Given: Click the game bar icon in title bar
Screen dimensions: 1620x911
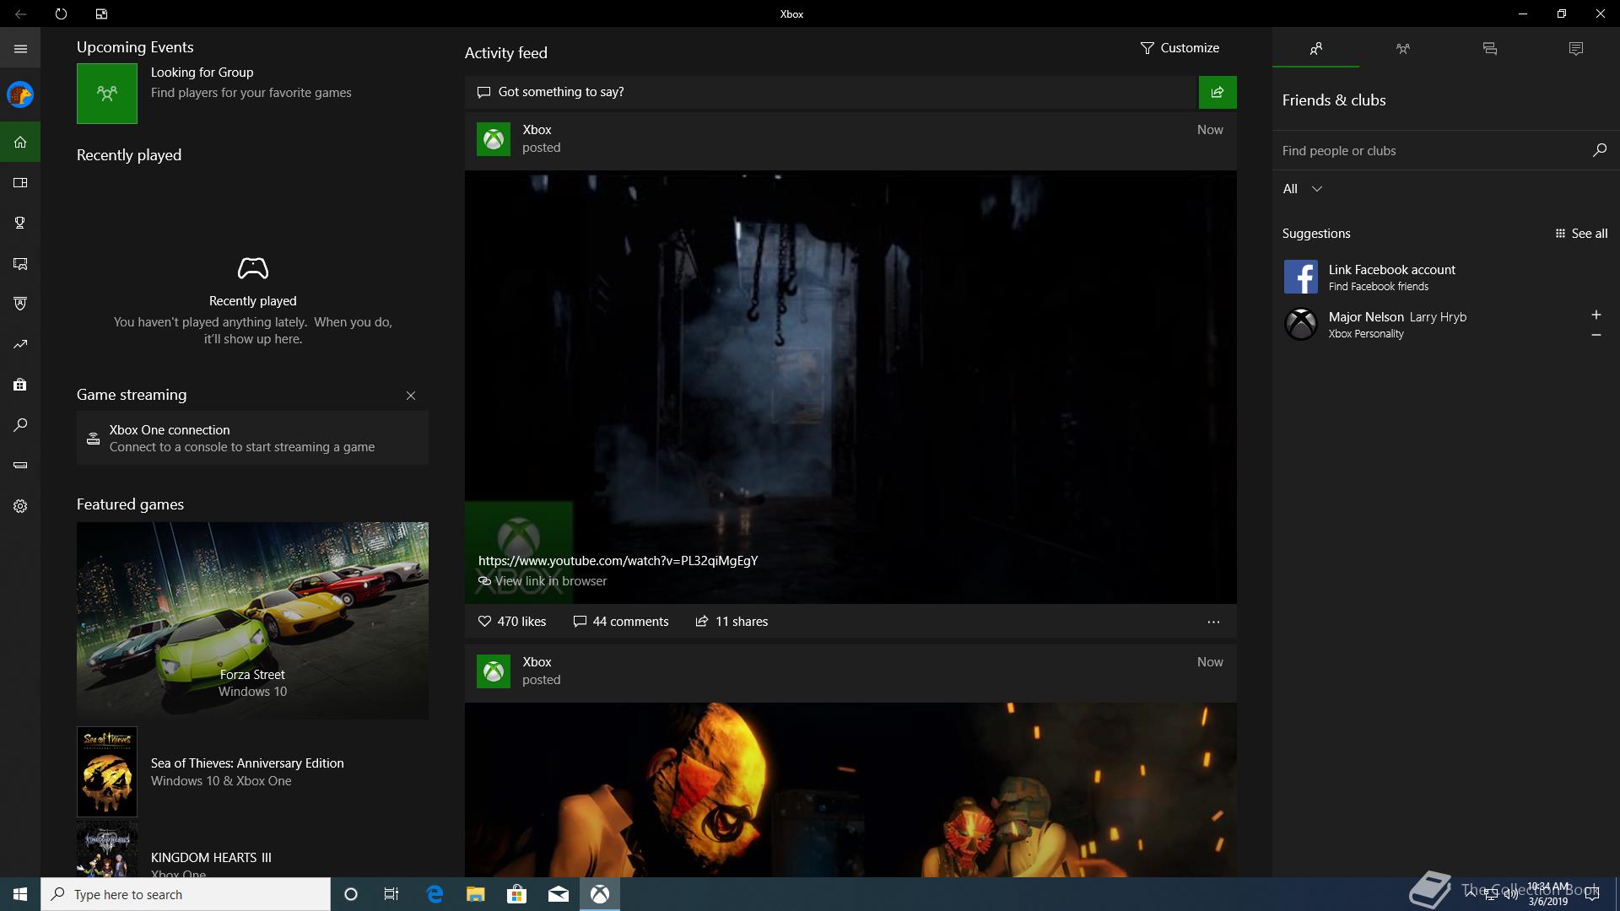Looking at the screenshot, I should pyautogui.click(x=101, y=13).
